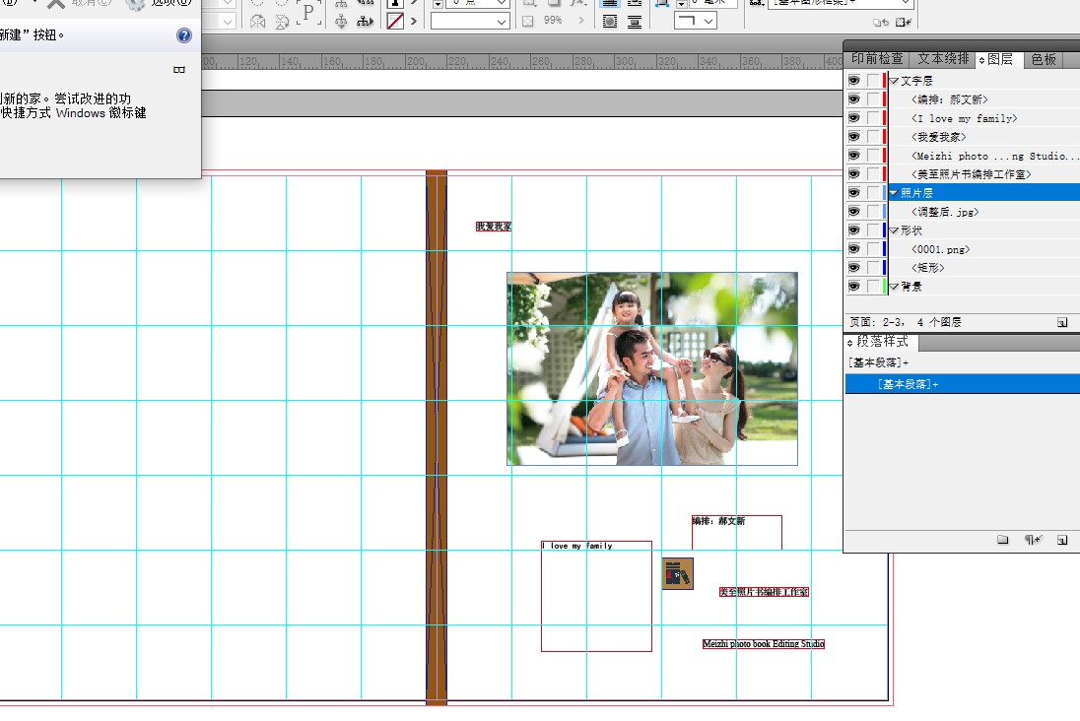The width and height of the screenshot is (1080, 721).
Task: Click the flip vertical icon
Action: (x=282, y=22)
